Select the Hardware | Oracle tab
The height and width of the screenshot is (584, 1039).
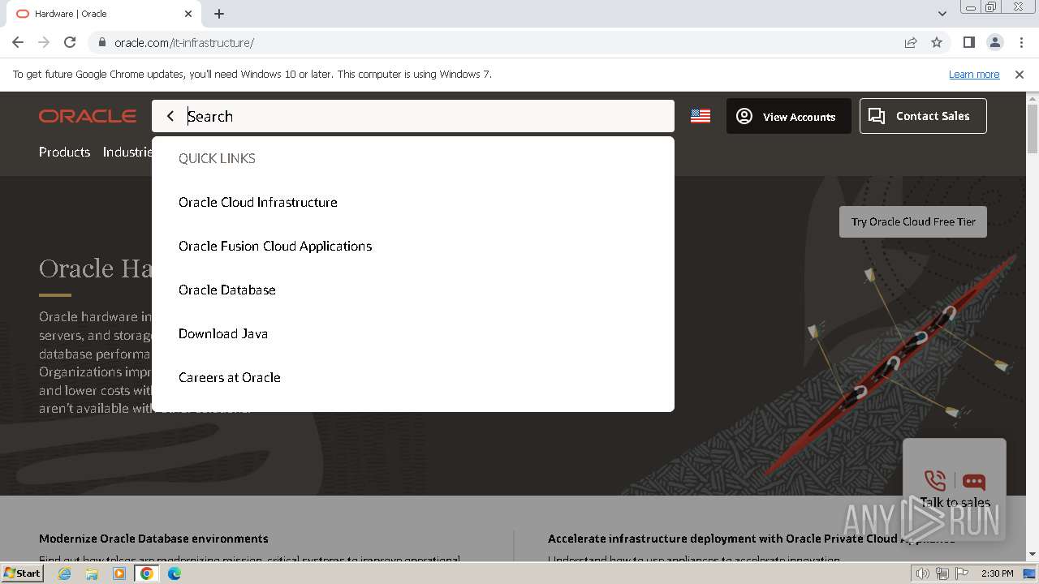coord(104,14)
